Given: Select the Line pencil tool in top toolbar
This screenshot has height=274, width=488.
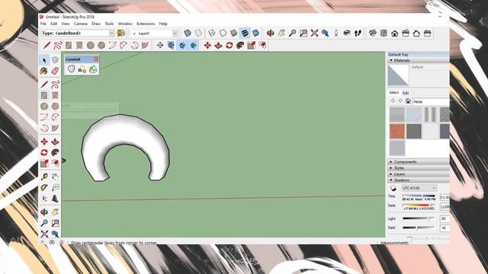Looking at the screenshot, I should (x=47, y=46).
